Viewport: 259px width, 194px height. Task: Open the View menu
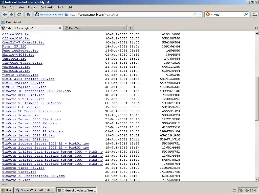point(21,7)
